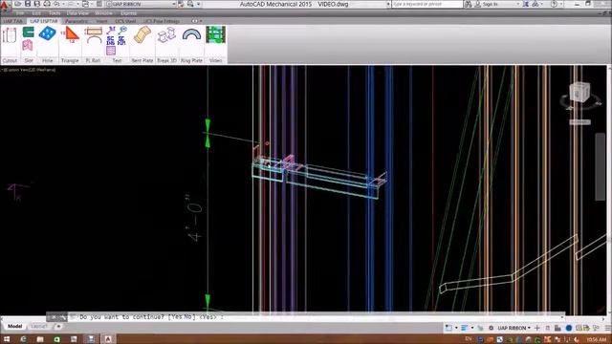Switch to the UCS Pipe Fittings ribbon tab
This screenshot has height=344, width=612.
pyautogui.click(x=162, y=21)
